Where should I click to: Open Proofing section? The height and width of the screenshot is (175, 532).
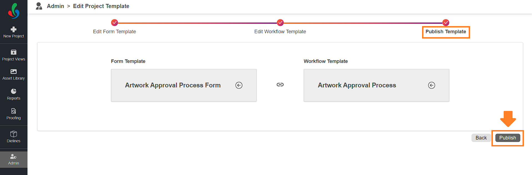pos(14,114)
